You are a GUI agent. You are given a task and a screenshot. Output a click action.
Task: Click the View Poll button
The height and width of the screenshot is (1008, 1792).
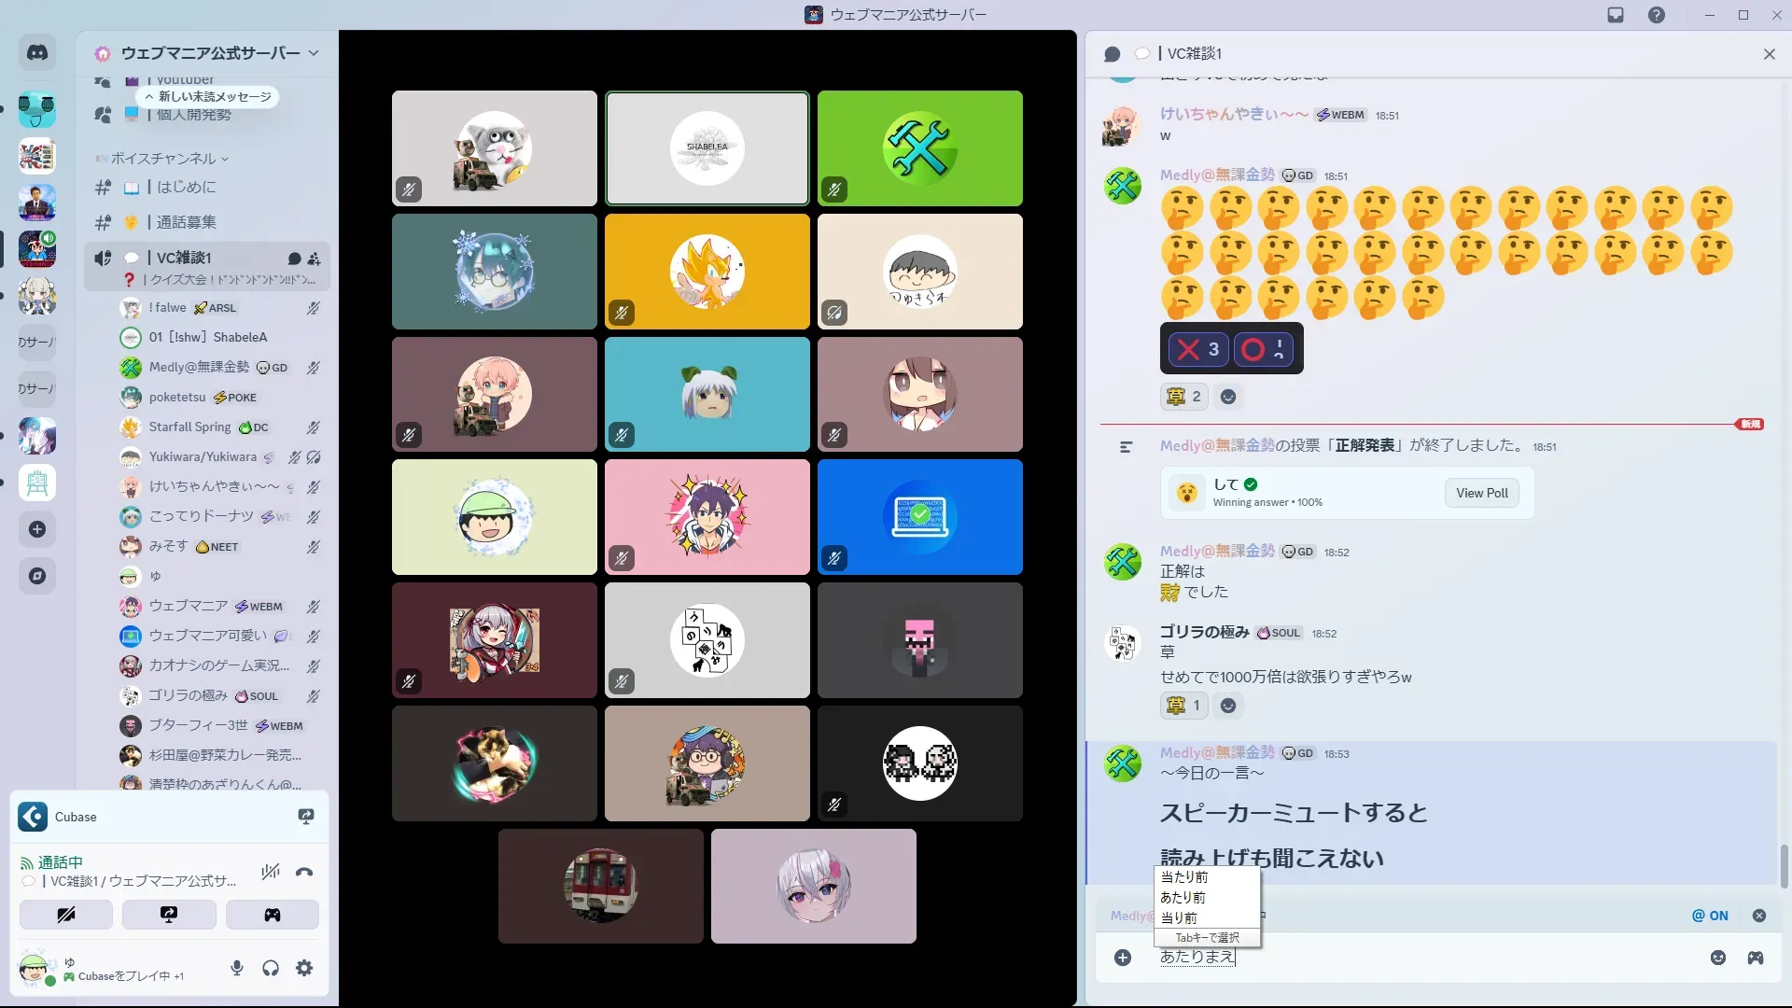(1481, 493)
